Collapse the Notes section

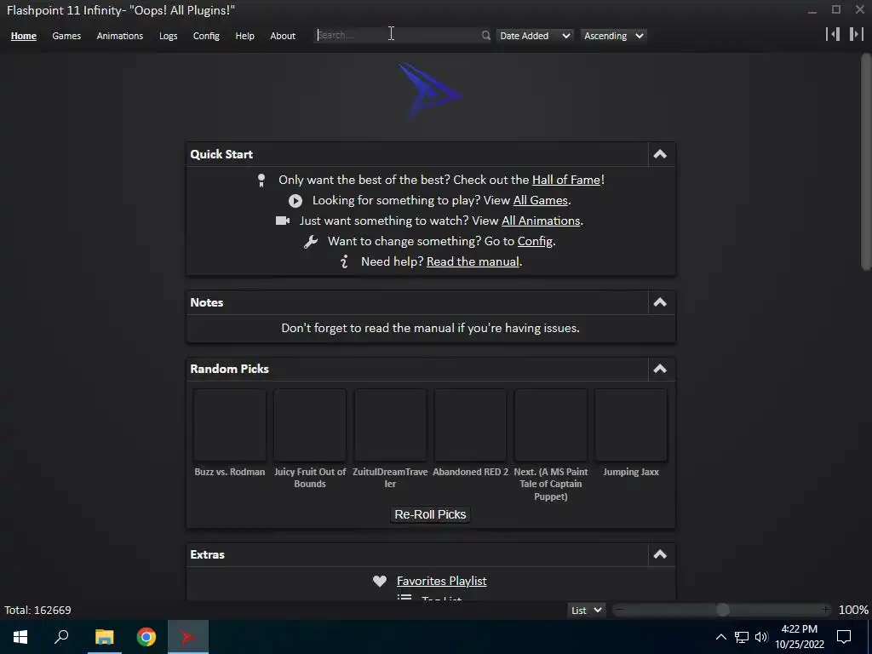tap(660, 302)
